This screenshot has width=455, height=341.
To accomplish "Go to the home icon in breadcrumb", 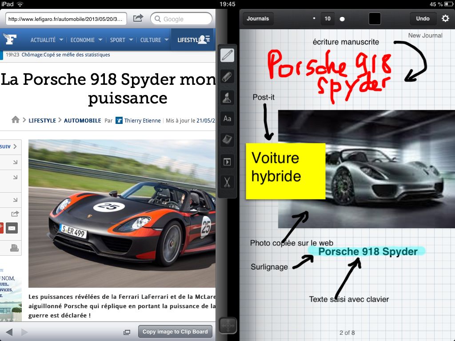I will [x=16, y=120].
